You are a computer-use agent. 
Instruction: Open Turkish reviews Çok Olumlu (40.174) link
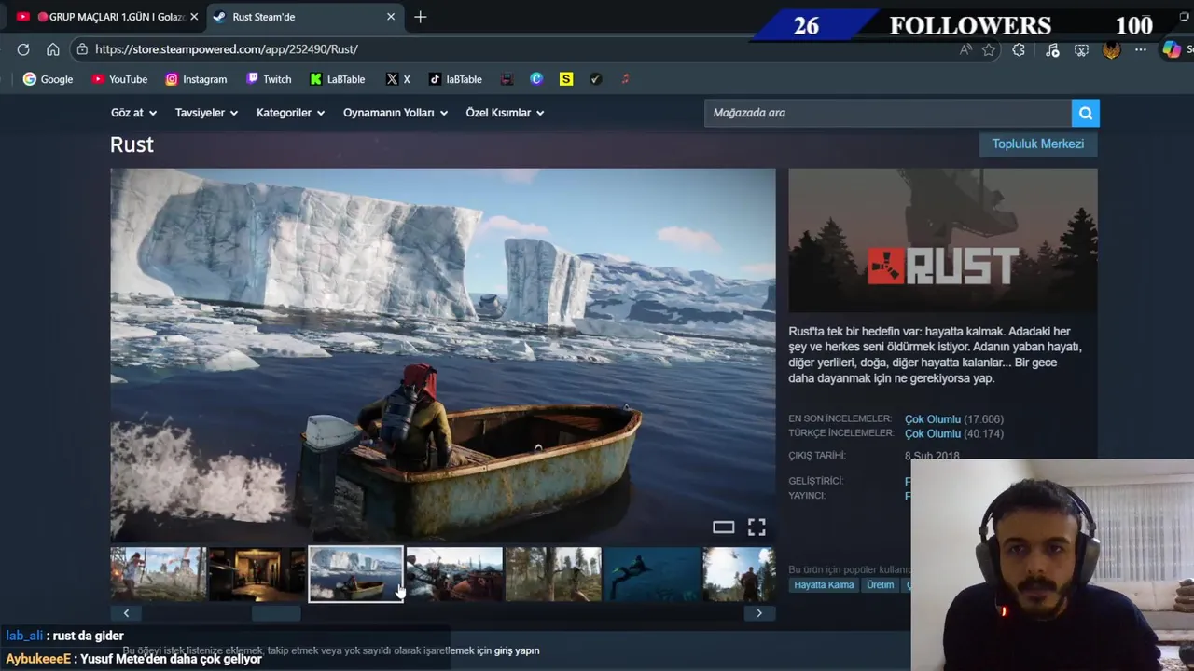click(953, 434)
